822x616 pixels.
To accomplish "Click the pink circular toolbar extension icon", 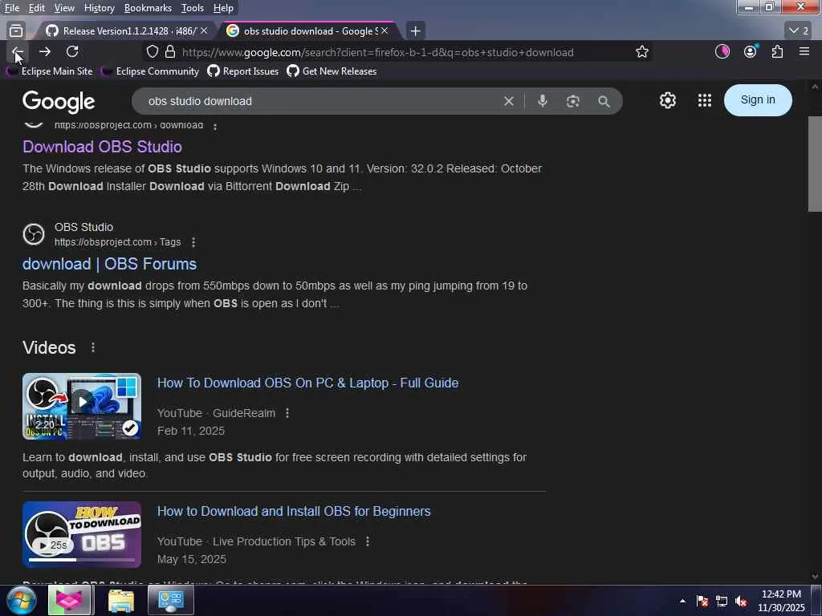I will pyautogui.click(x=722, y=51).
